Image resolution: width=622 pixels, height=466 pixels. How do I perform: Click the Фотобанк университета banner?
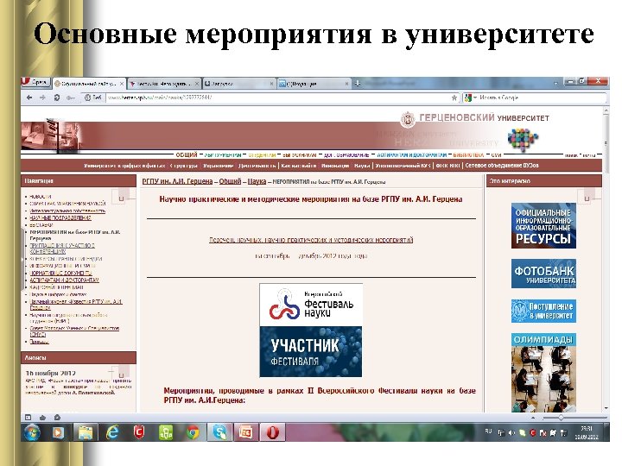point(543,274)
